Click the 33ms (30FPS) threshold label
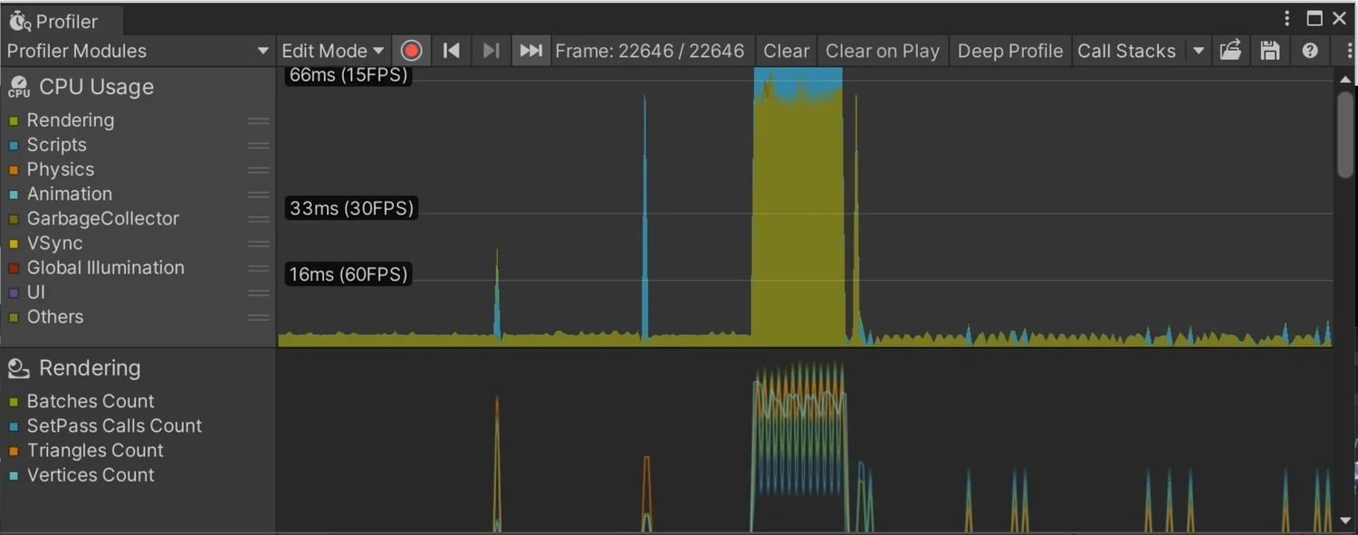Image resolution: width=1358 pixels, height=535 pixels. coord(349,207)
